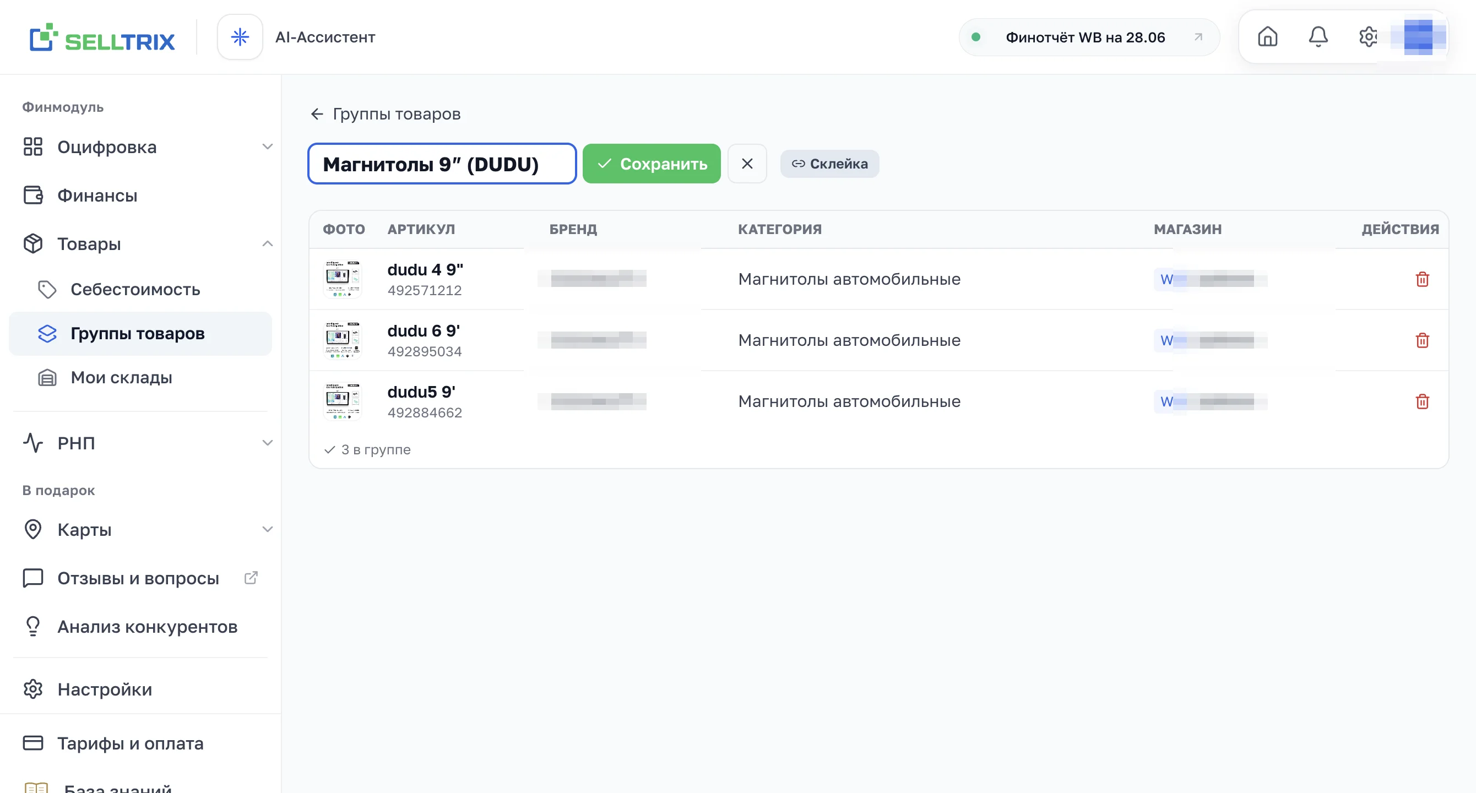
Task: Click the Товары box icon
Action: (32, 243)
